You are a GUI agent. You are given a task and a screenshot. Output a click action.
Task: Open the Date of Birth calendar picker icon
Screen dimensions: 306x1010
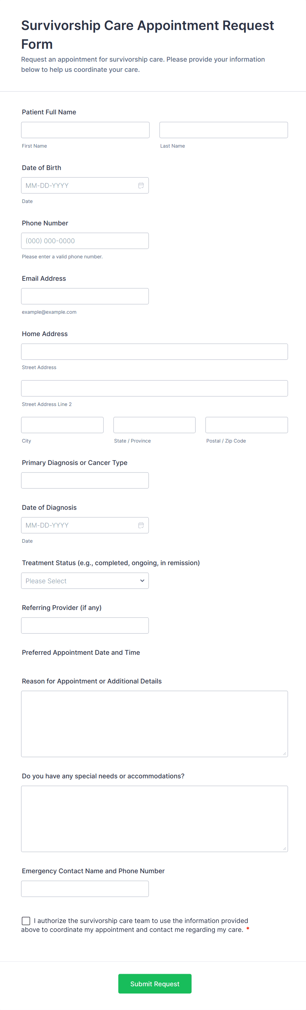coord(141,186)
